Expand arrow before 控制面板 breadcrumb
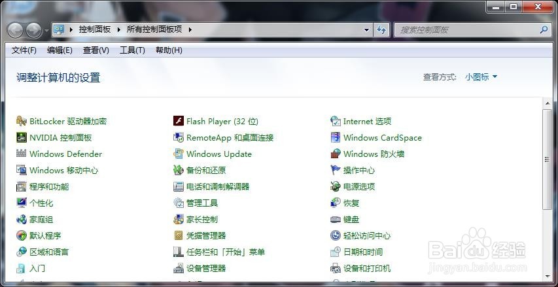558x287 pixels. [71, 30]
